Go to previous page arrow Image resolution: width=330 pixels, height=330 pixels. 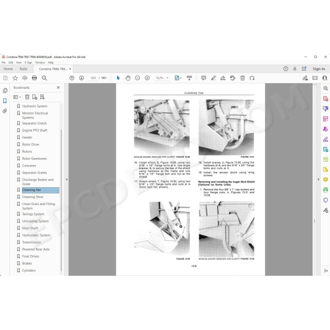pos(72,78)
